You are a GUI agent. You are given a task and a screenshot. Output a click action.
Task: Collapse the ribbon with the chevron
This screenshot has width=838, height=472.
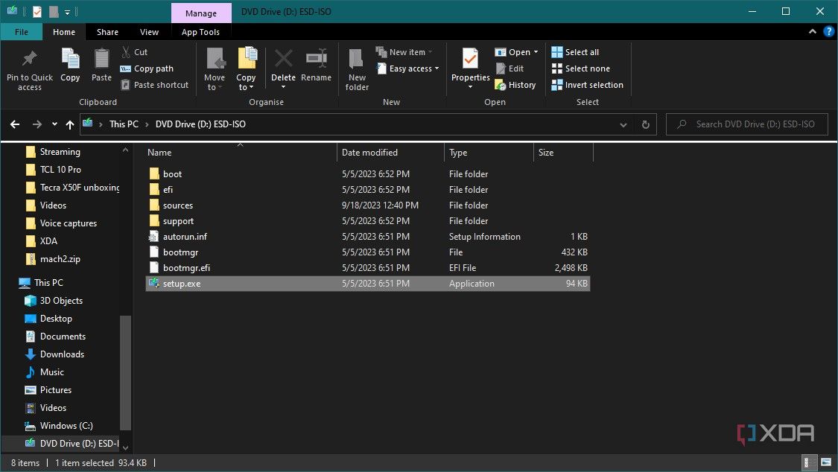813,31
